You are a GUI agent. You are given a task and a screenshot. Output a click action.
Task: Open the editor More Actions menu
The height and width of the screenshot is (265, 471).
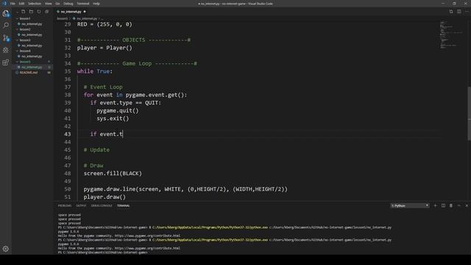(467, 12)
